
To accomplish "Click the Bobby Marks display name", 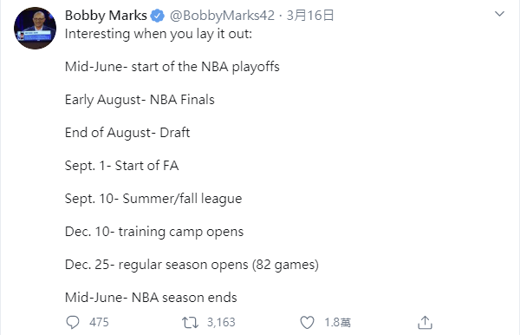I will [106, 16].
